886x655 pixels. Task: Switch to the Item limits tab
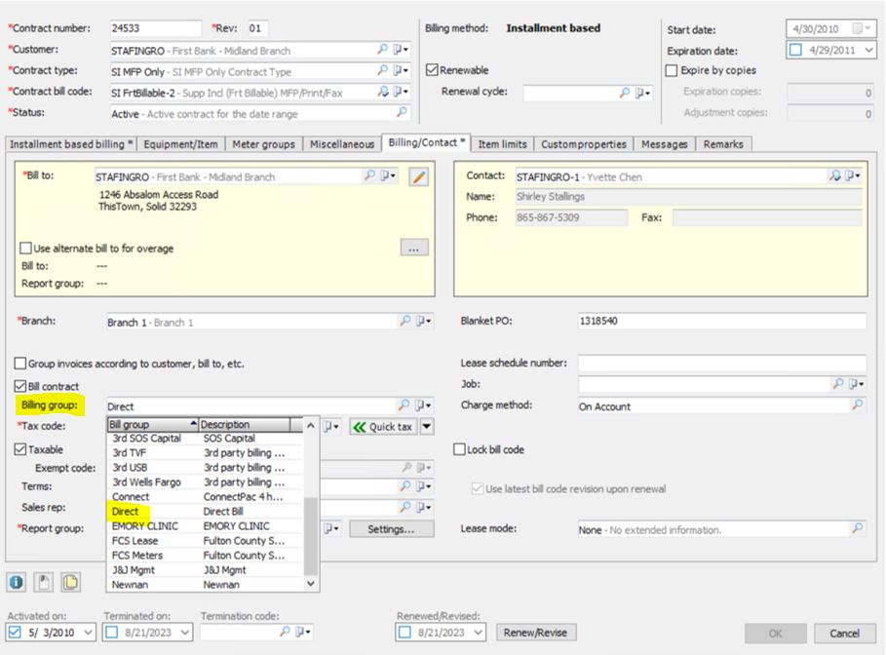click(x=502, y=144)
